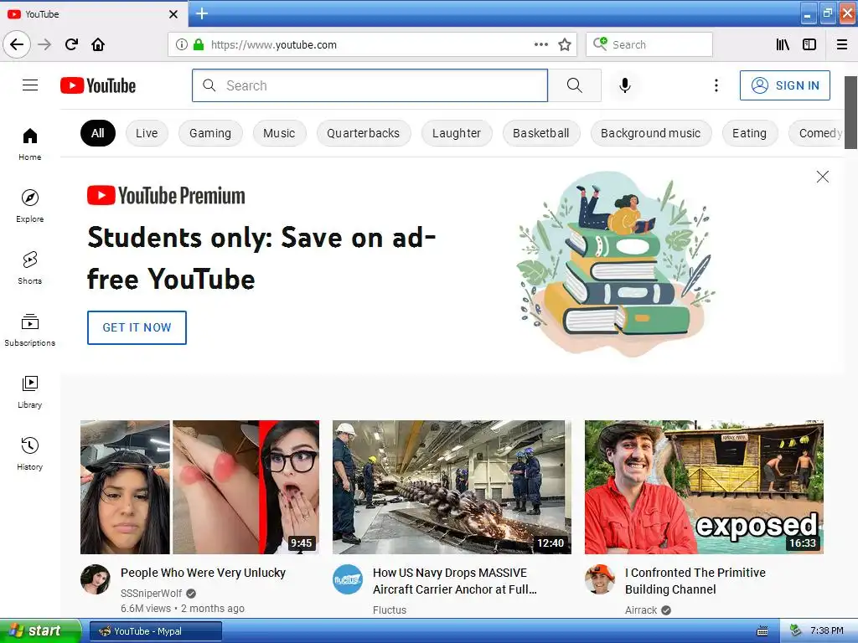This screenshot has width=858, height=643.
Task: Click YouTube - Mypal taskbar button
Action: (155, 631)
